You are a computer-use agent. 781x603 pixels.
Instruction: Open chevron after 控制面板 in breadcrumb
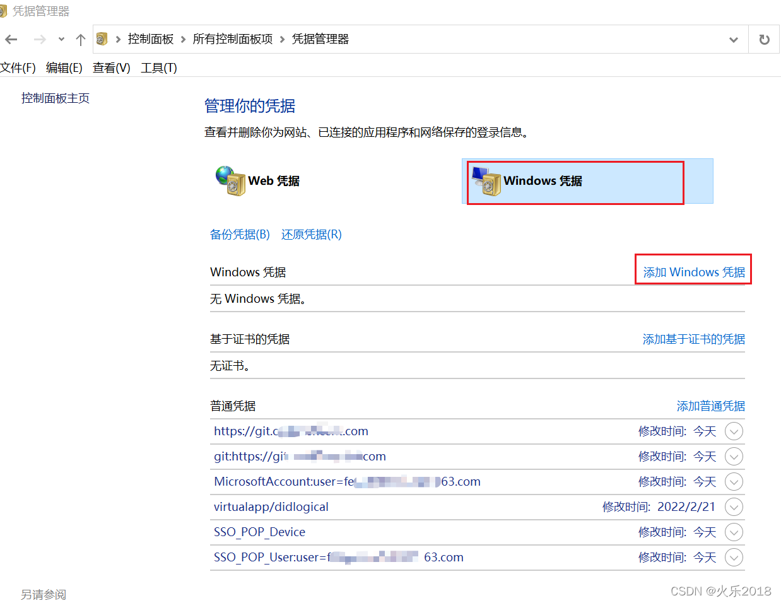point(183,40)
